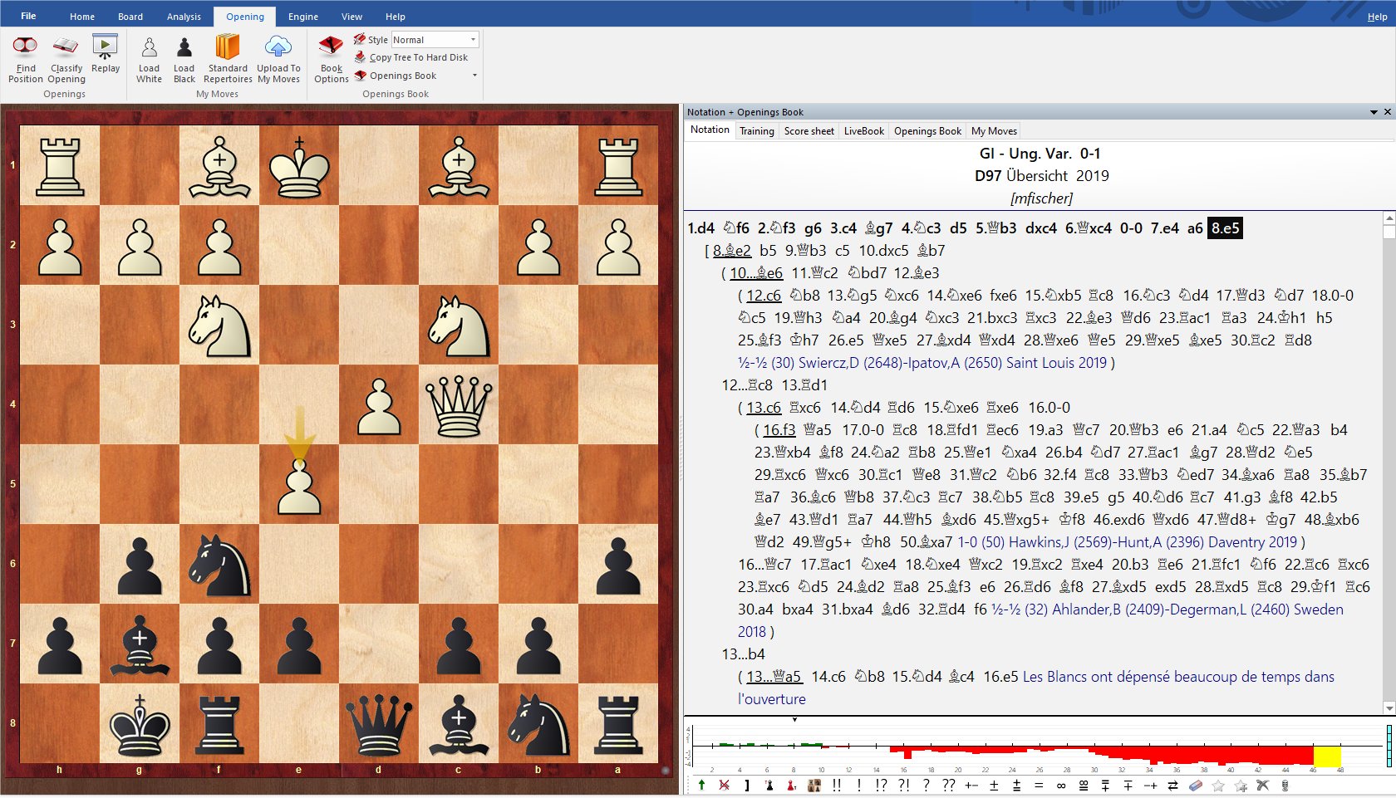Switch to the Board ribbon tab
The height and width of the screenshot is (798, 1396).
pos(130,17)
